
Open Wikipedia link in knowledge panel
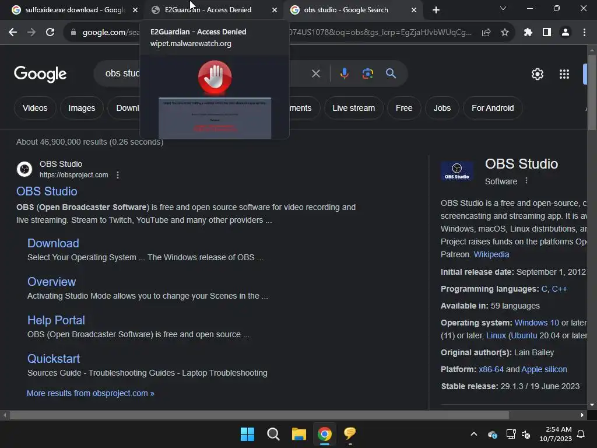[491, 254]
